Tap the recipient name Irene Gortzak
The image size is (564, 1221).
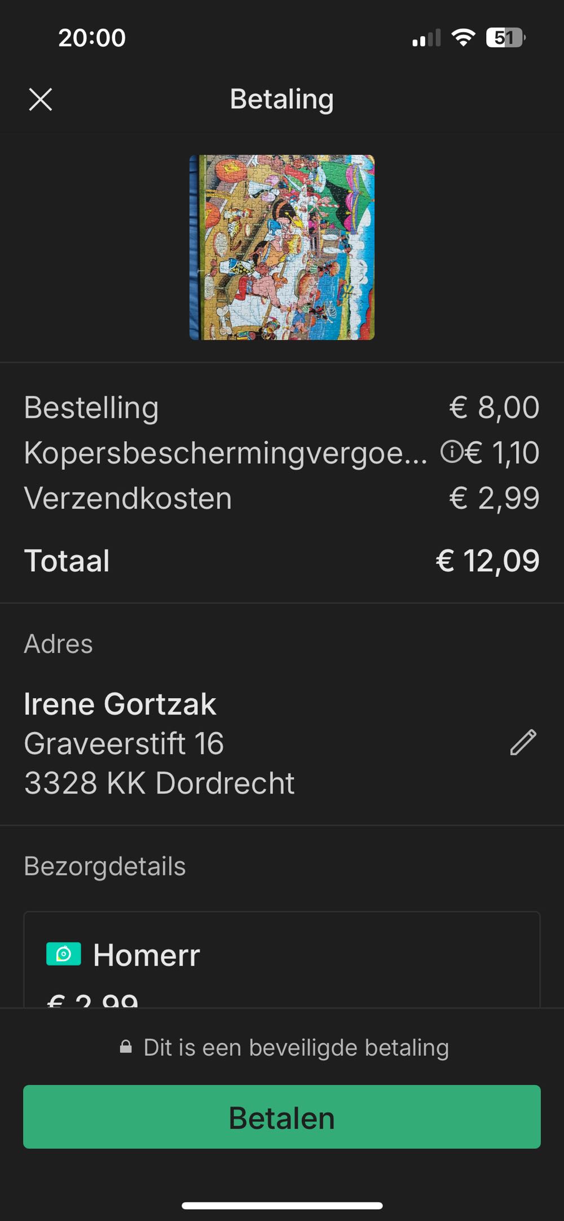coord(120,704)
